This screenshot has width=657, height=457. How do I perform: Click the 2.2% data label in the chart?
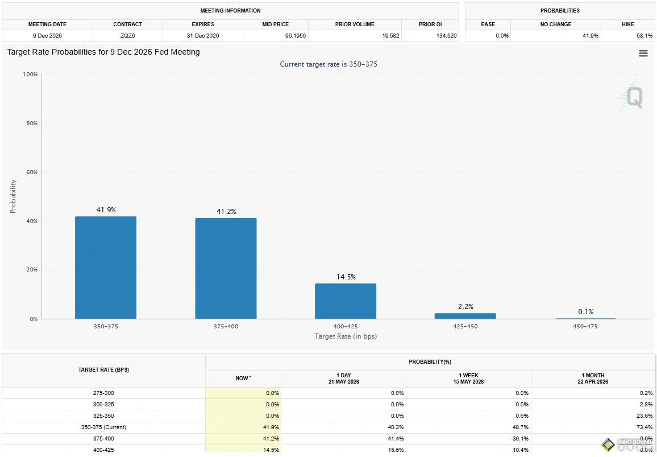[x=465, y=307]
